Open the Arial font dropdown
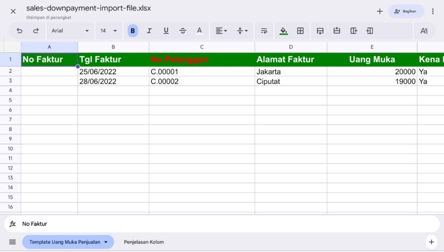This screenshot has height=252, width=444. click(70, 31)
